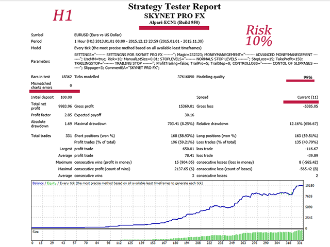Click the Every tick model description

[x=138, y=48]
